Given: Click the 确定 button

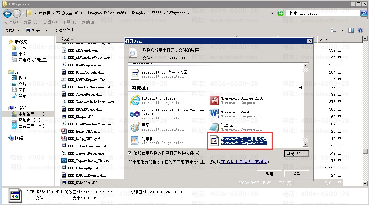Looking at the screenshot, I should point(269,174).
